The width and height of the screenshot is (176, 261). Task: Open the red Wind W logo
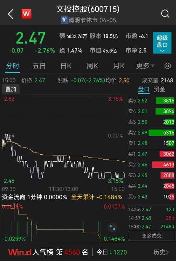pyautogui.click(x=26, y=14)
